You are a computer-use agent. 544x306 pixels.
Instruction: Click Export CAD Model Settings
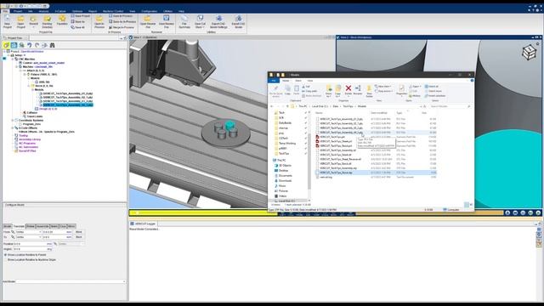pyautogui.click(x=218, y=22)
